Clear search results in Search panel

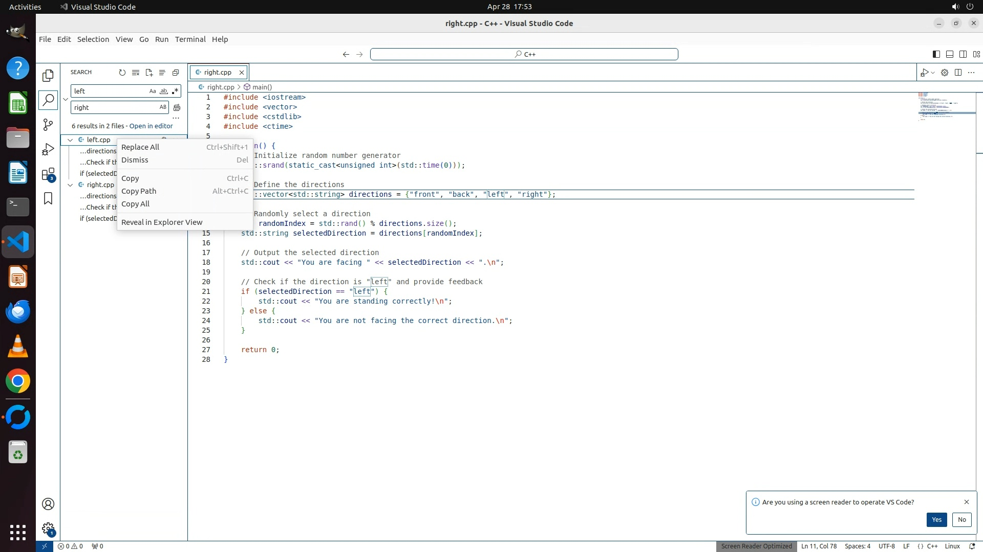point(136,73)
